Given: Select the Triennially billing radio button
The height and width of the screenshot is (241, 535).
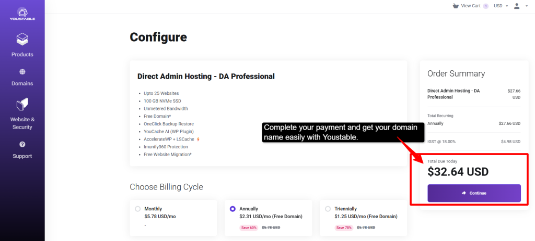Looking at the screenshot, I should pos(328,209).
